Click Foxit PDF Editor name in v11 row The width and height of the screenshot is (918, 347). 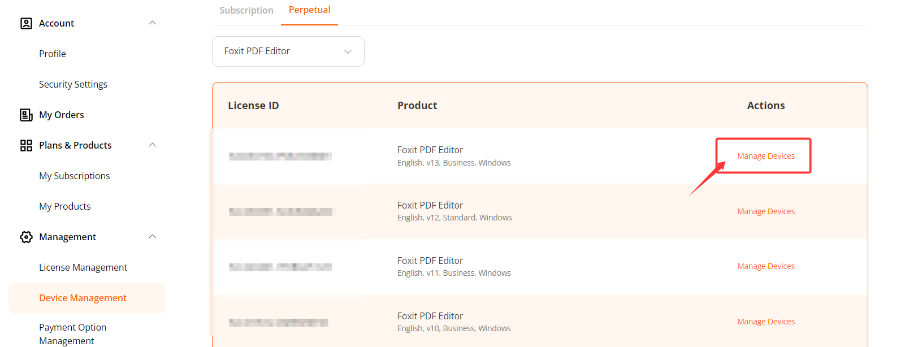430,261
